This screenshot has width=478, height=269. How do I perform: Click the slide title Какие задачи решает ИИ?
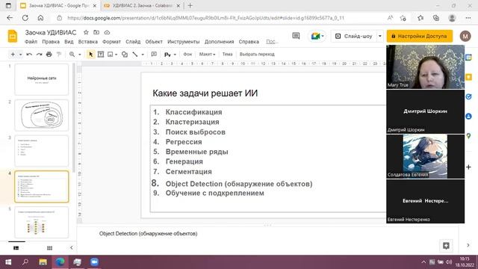pyautogui.click(x=205, y=93)
